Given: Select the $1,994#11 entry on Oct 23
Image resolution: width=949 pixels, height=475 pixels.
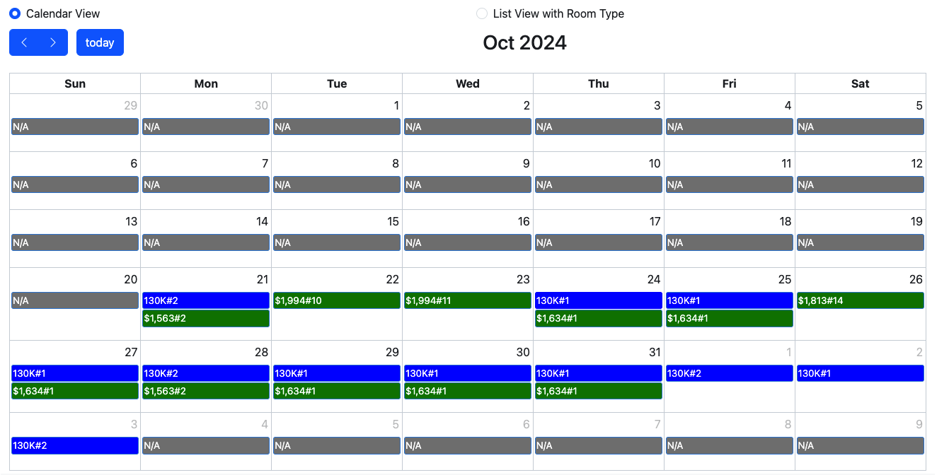Looking at the screenshot, I should point(468,300).
